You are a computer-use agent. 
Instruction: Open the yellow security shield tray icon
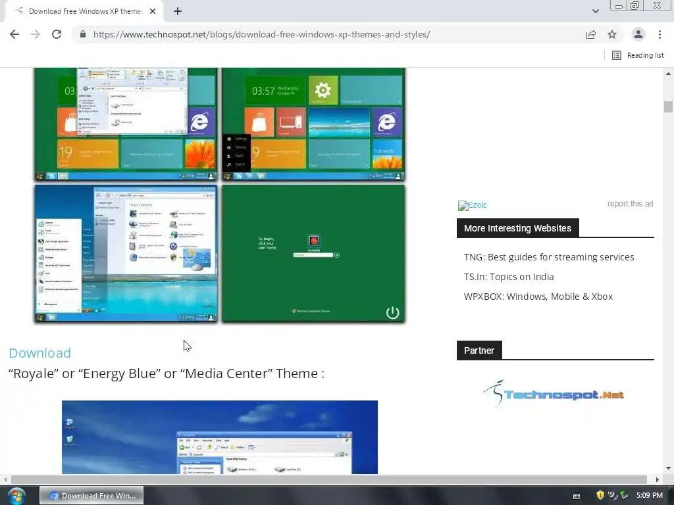click(x=600, y=495)
